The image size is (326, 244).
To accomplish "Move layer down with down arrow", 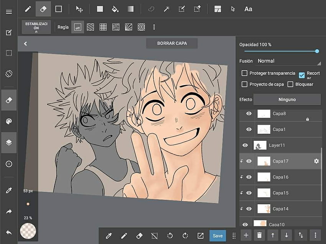I will click(x=286, y=235).
